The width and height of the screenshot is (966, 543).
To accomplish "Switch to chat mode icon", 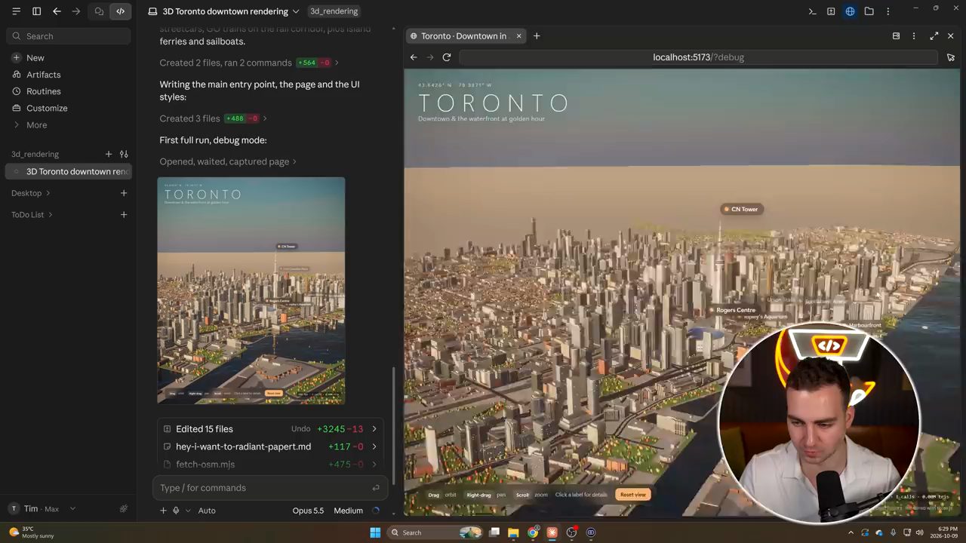I will [x=99, y=11].
